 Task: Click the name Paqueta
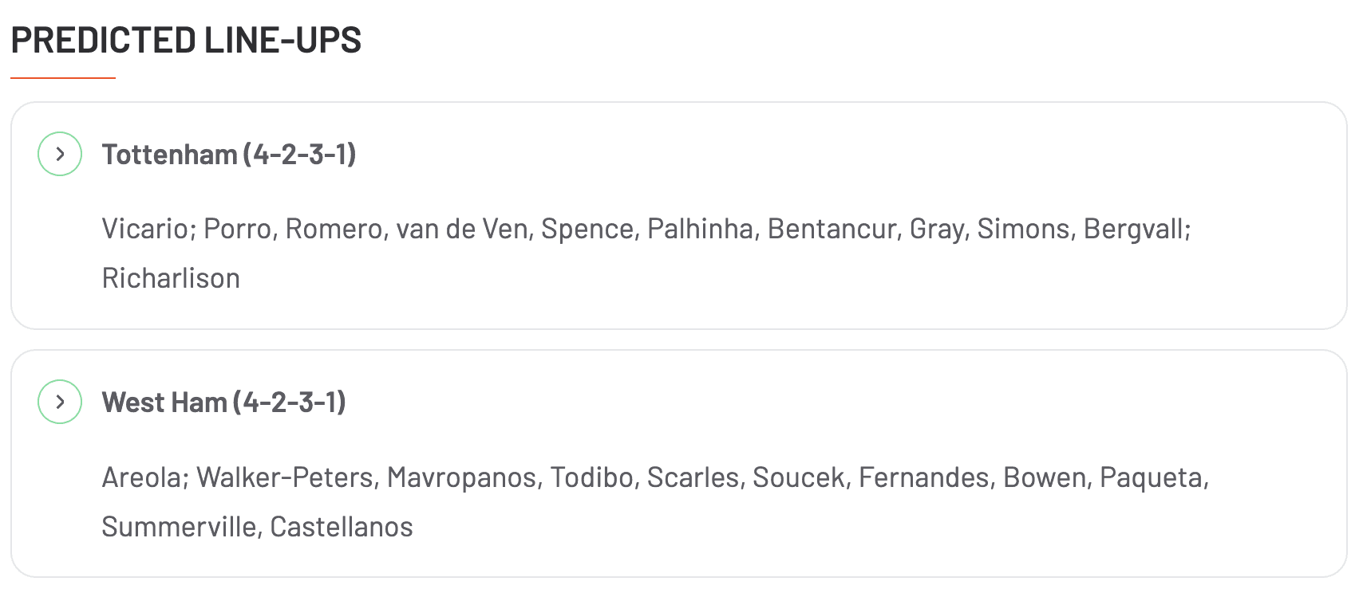(x=1152, y=477)
